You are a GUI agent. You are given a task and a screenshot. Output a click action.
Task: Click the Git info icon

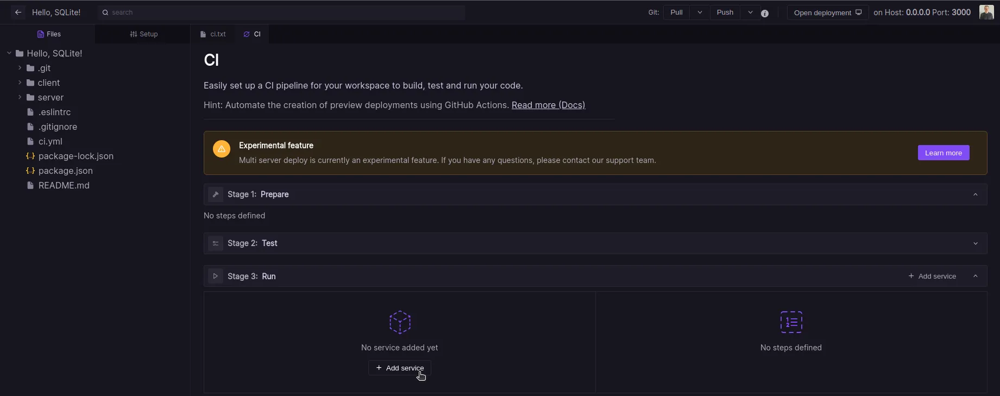[765, 13]
